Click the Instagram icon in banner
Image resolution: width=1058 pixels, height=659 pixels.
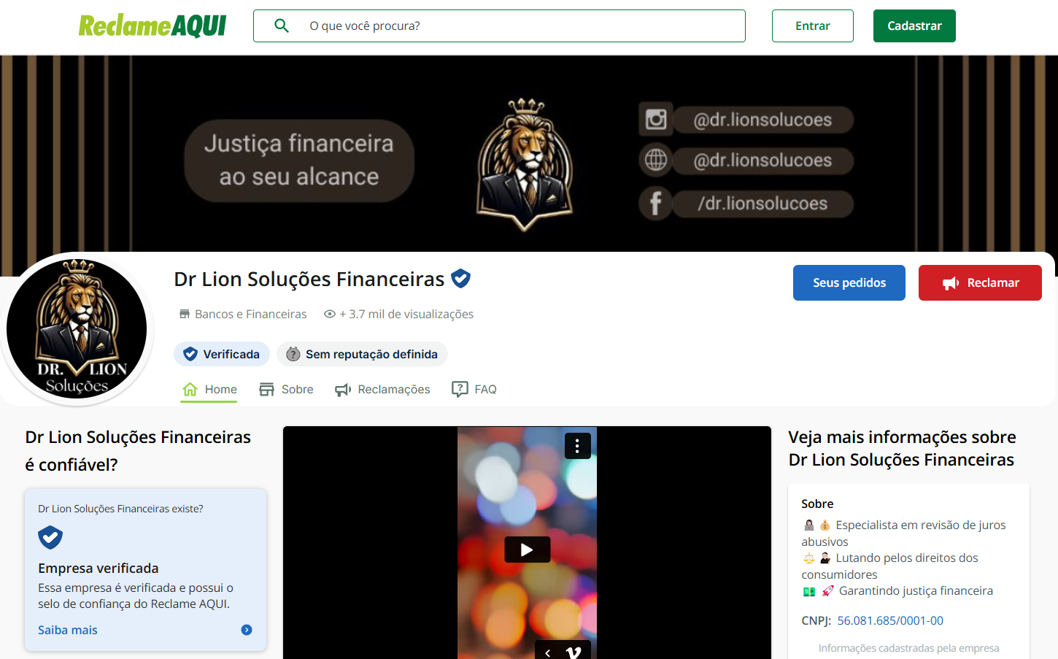[x=655, y=119]
